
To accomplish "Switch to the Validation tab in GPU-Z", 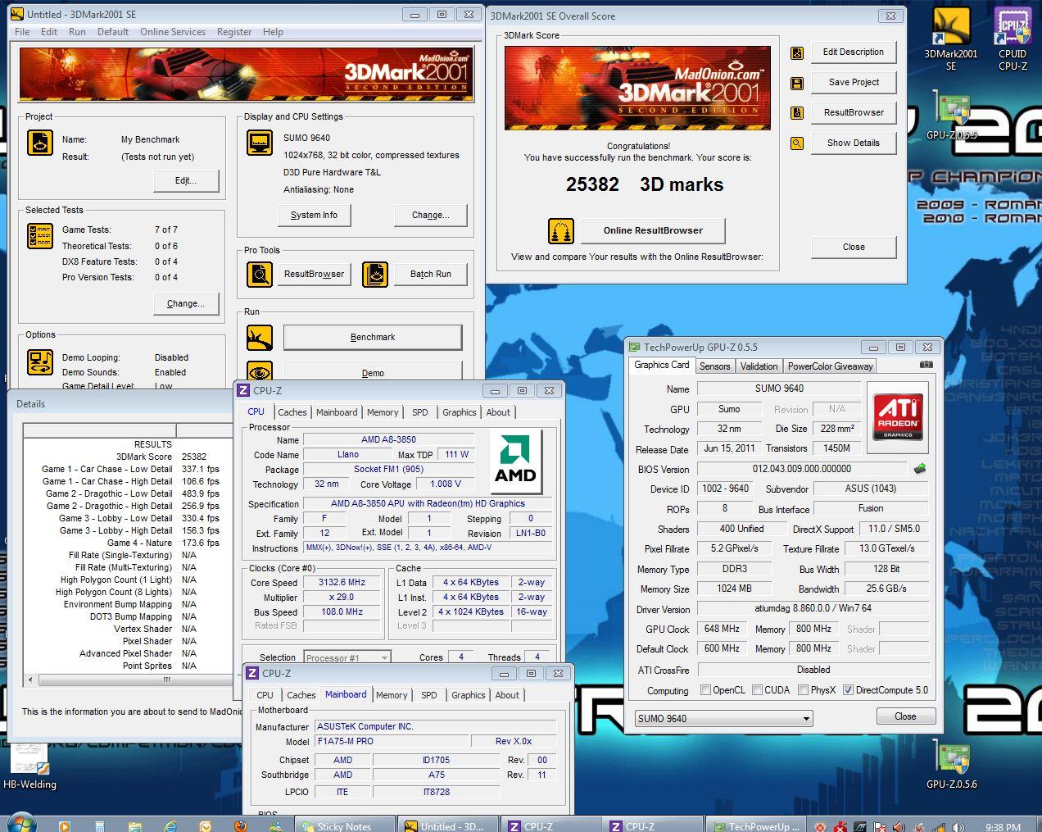I will coord(759,366).
